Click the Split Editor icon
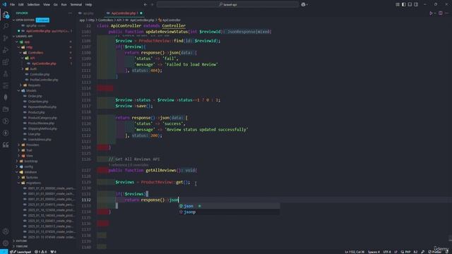This screenshot has height=254, width=452. 441,13
